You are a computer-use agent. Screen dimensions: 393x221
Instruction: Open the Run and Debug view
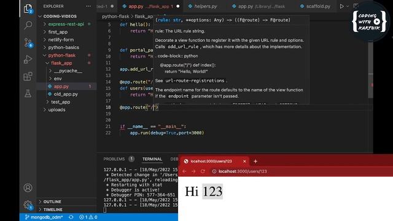coord(28,60)
